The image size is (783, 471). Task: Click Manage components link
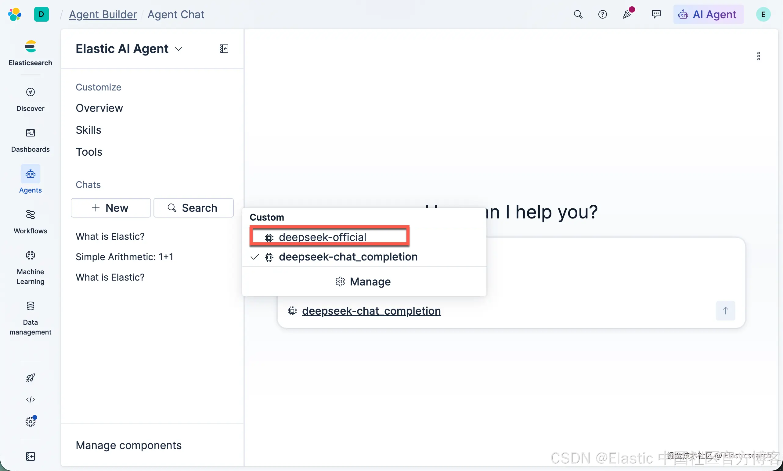[129, 445]
